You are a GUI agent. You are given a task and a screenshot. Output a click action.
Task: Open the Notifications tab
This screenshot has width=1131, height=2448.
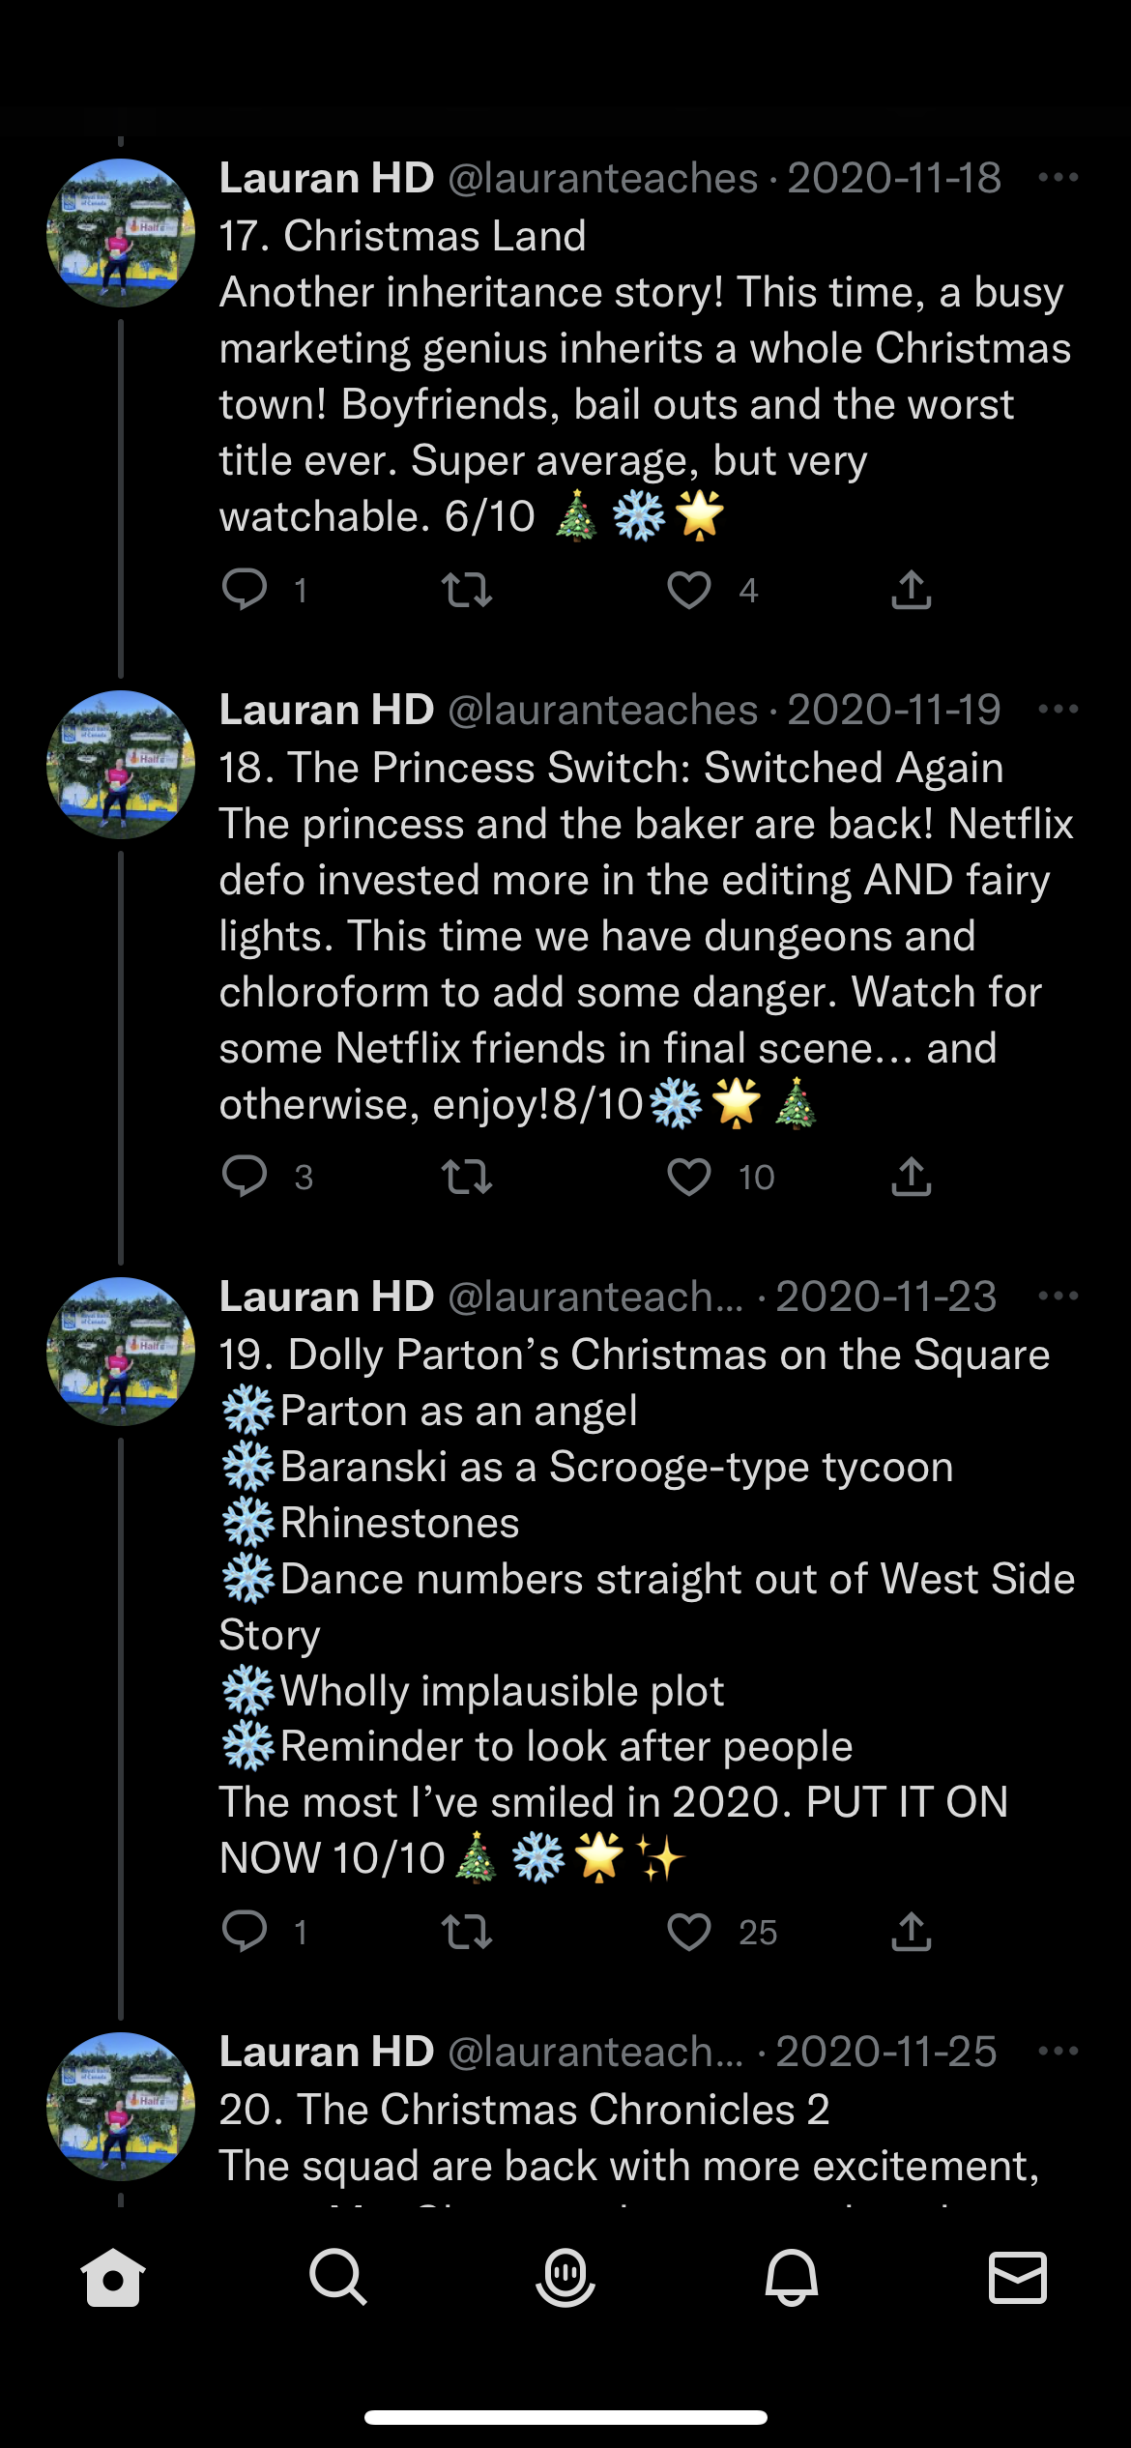[792, 2278]
